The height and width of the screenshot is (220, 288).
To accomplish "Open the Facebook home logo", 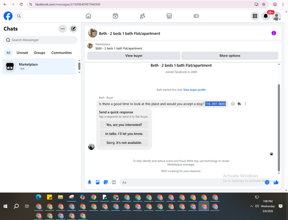I will pos(8,16).
